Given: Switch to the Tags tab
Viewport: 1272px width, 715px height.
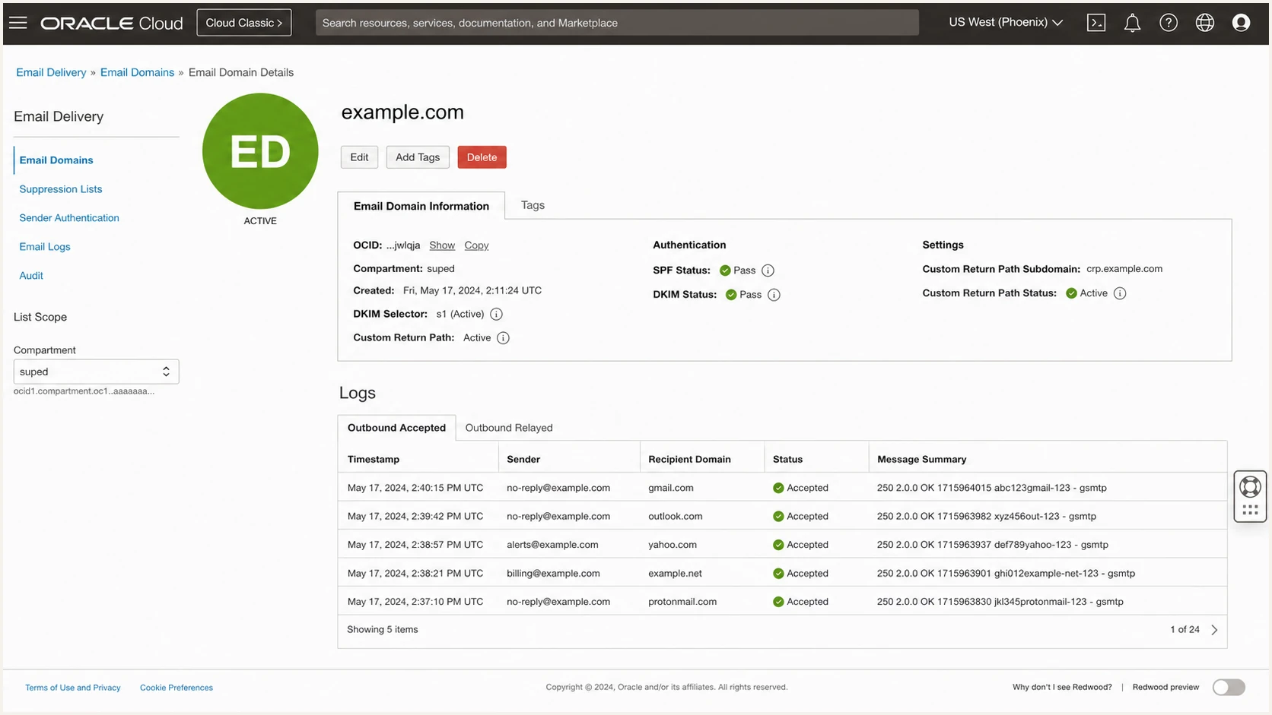Looking at the screenshot, I should (x=533, y=205).
